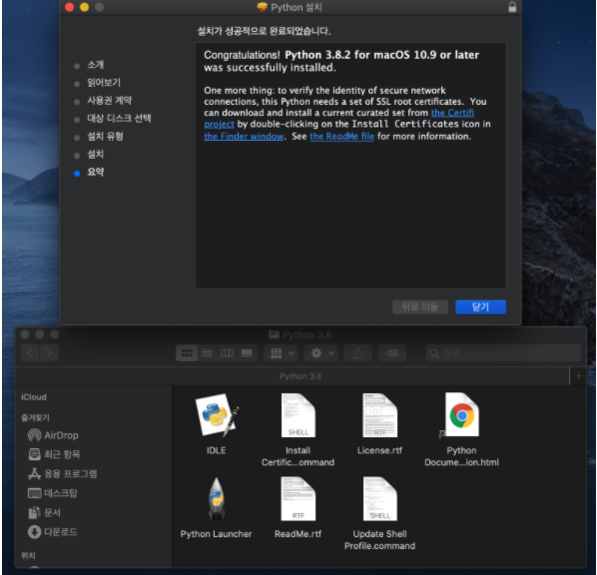Image resolution: width=597 pixels, height=575 pixels.
Task: Switch Finder to column view
Action: [227, 353]
